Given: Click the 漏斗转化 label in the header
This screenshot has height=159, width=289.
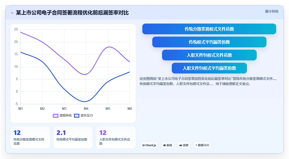Looking at the screenshot, I should tap(272, 12).
